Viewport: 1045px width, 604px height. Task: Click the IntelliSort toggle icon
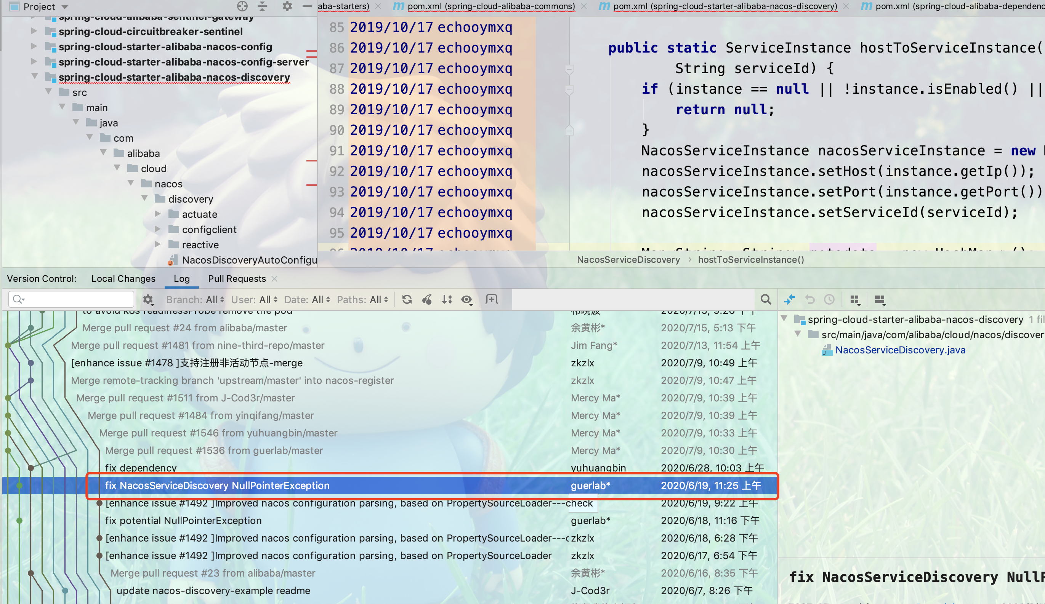pyautogui.click(x=447, y=299)
